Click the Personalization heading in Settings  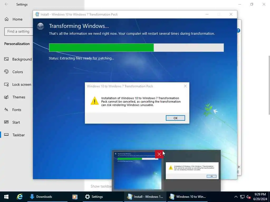(x=17, y=44)
